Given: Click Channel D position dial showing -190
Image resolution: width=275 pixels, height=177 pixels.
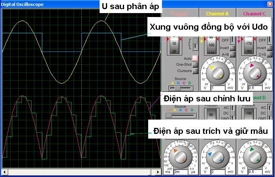Looking at the screenshot, I should (249, 113).
